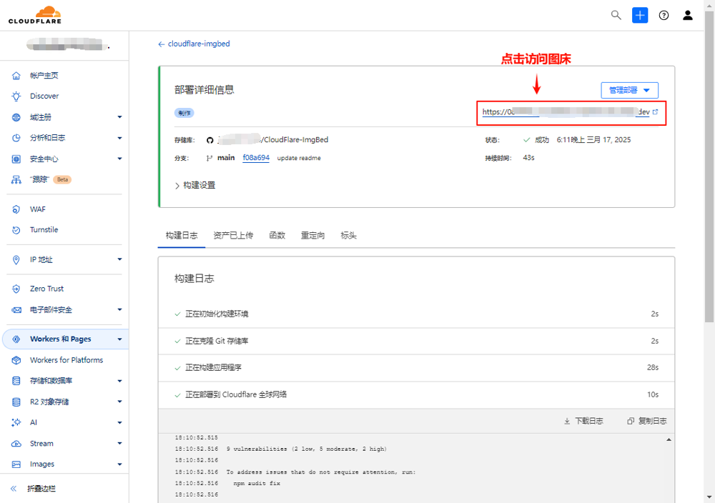Collapse sidebar using 折叠边栏 arrows icon
715x503 pixels.
(14, 489)
